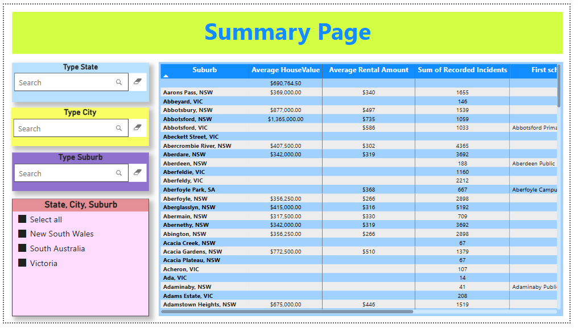Click eraser icon in Type Suburb slicer
The height and width of the screenshot is (332, 578).
click(137, 173)
